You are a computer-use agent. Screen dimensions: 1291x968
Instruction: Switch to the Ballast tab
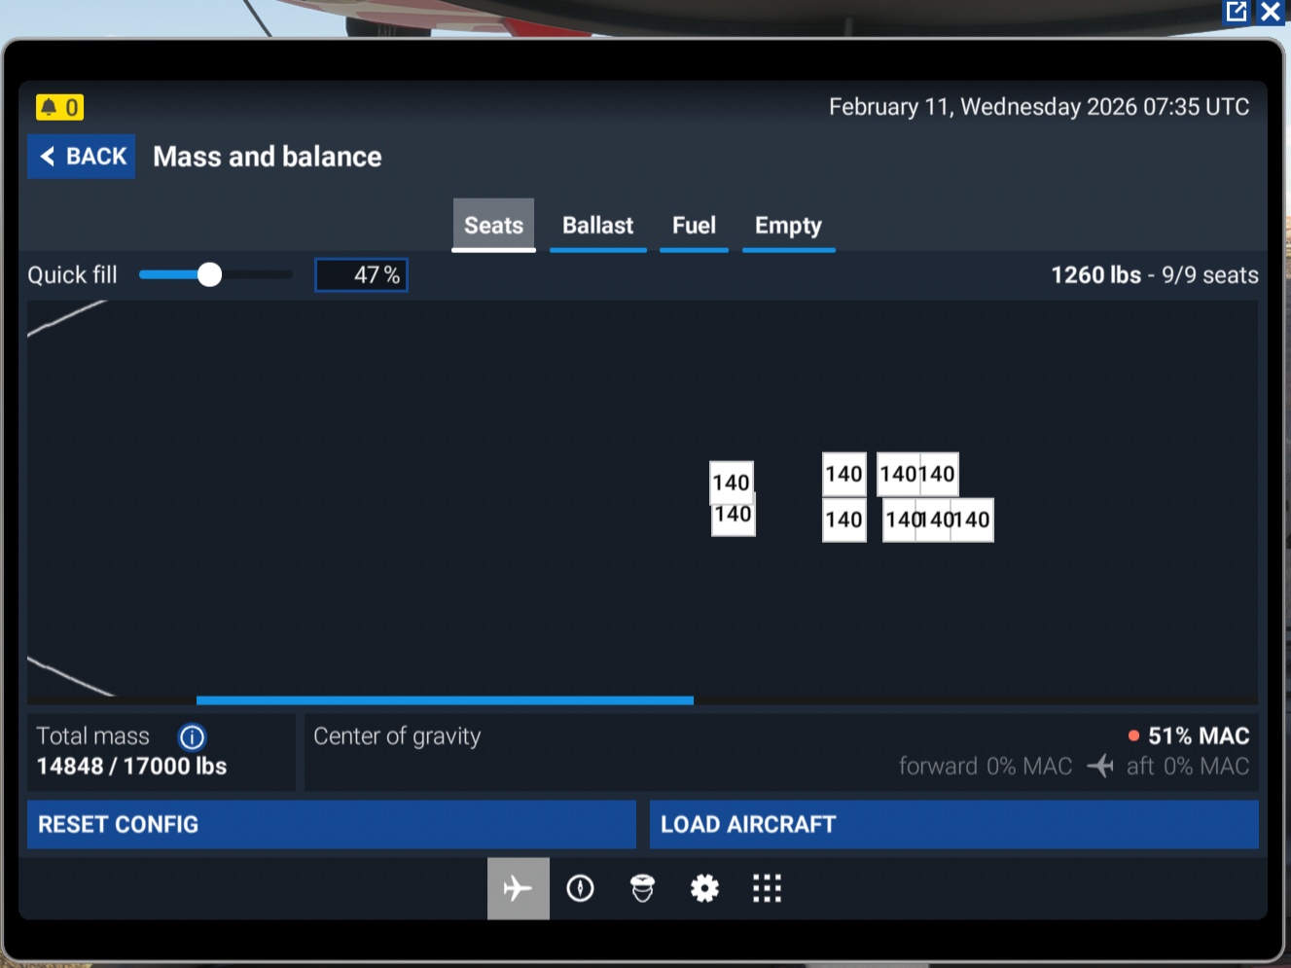pos(597,226)
